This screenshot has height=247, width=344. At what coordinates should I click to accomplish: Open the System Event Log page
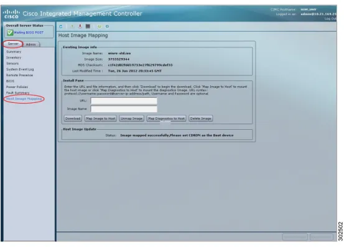(20, 69)
